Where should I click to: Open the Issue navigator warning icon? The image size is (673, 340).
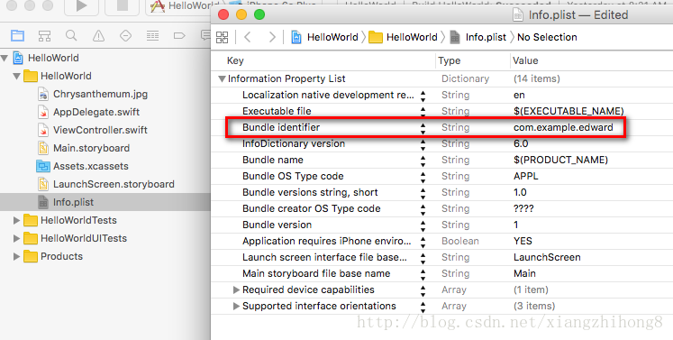(99, 36)
